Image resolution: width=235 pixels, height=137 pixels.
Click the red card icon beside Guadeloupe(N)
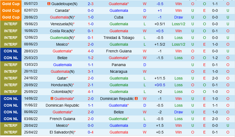coord(49,4)
